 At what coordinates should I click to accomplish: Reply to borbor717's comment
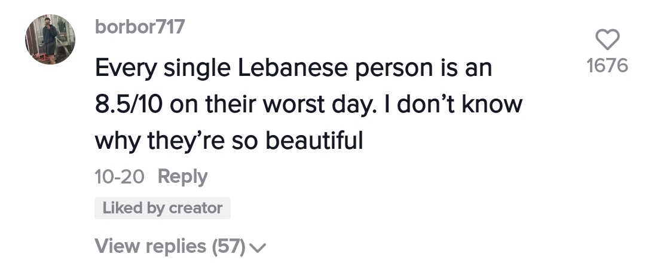click(x=183, y=177)
